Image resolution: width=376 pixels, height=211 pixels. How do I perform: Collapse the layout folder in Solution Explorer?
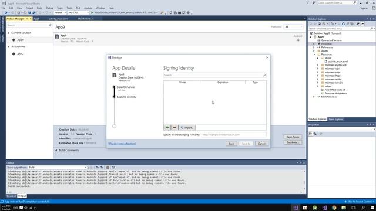(317, 58)
